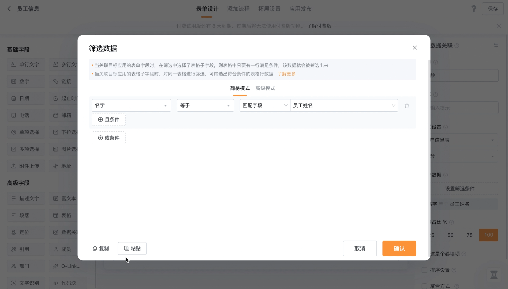The image size is (508, 289).
Task: Switch to 简易模式 tab
Action: click(x=240, y=88)
